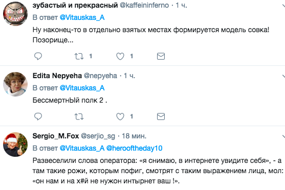Retweet the Бессмертный полк 2 tweet

[79, 116]
